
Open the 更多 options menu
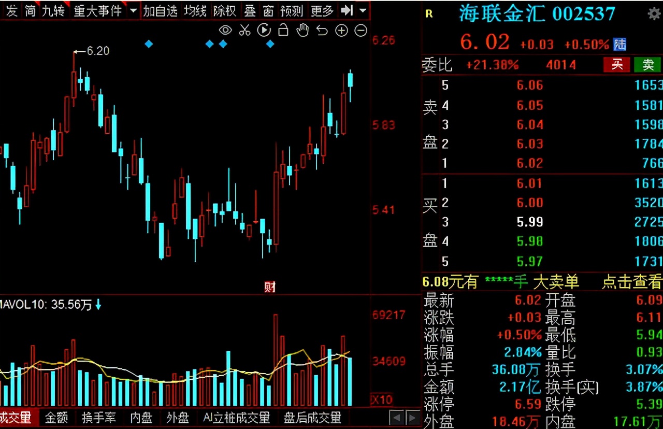pos(322,10)
